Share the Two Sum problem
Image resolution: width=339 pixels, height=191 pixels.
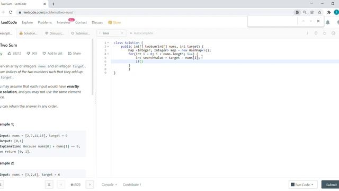point(74,53)
